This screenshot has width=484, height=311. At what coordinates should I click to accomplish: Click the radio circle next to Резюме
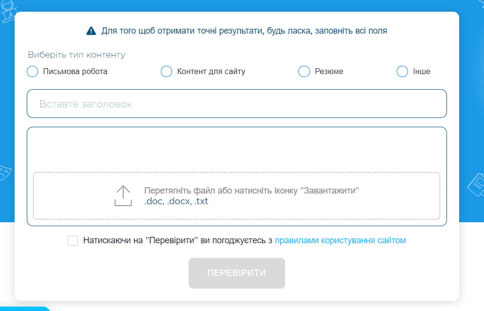pyautogui.click(x=304, y=71)
